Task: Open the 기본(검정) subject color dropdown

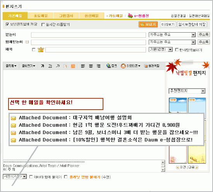Action: click(161, 49)
